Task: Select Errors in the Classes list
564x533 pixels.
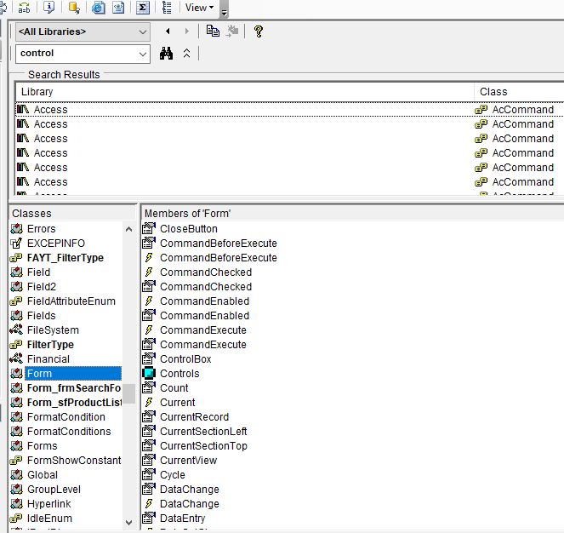Action: point(42,229)
